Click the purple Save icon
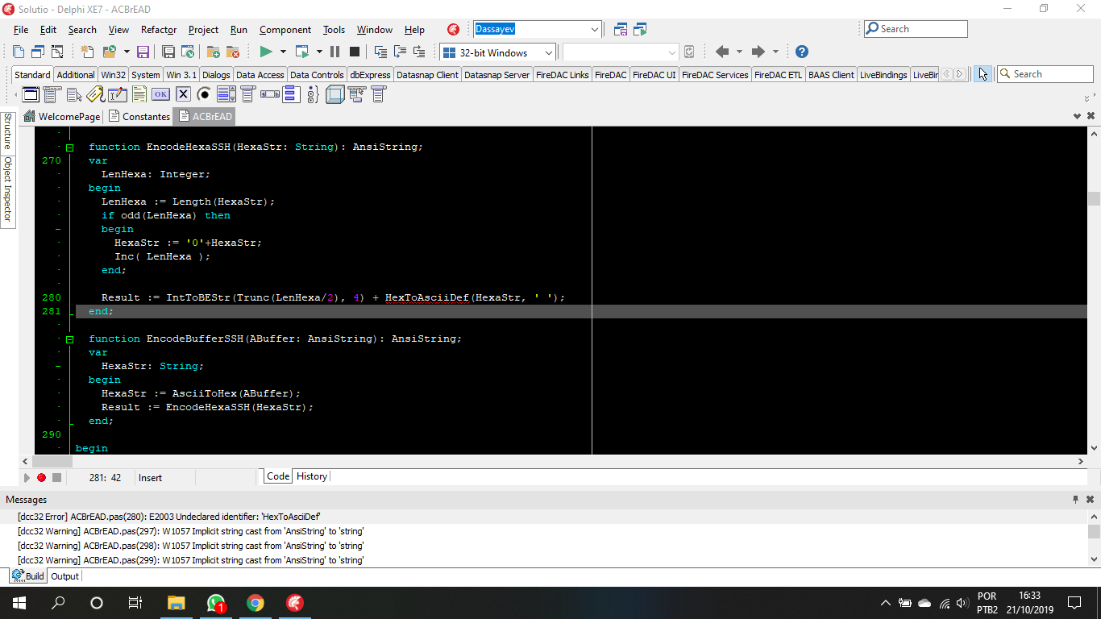 [143, 52]
